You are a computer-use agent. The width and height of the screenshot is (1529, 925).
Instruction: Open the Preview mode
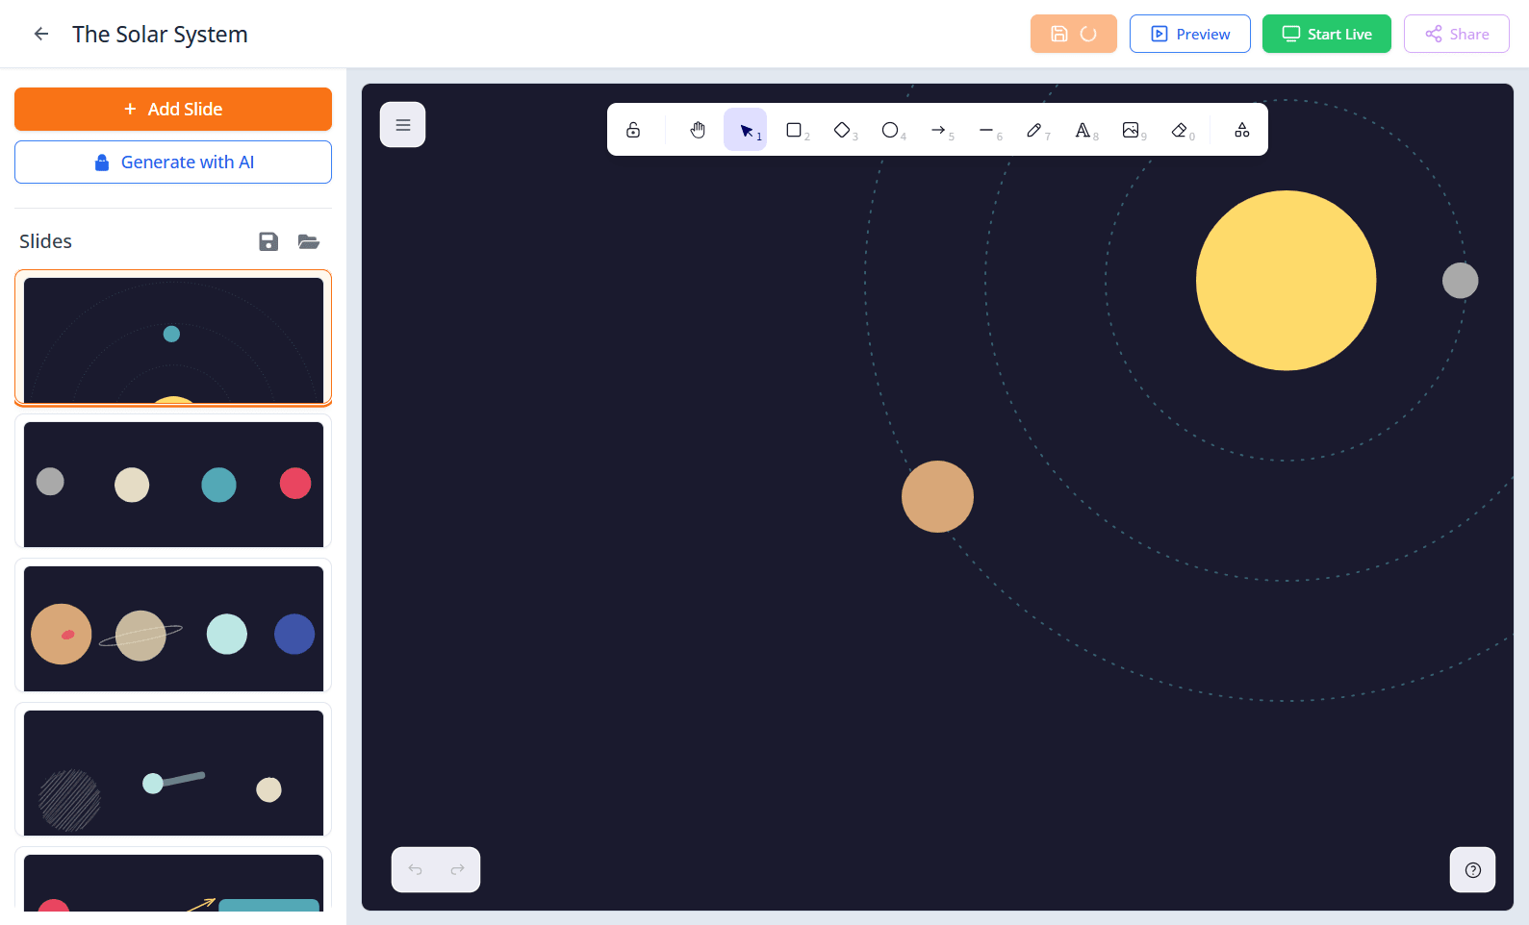click(x=1189, y=34)
